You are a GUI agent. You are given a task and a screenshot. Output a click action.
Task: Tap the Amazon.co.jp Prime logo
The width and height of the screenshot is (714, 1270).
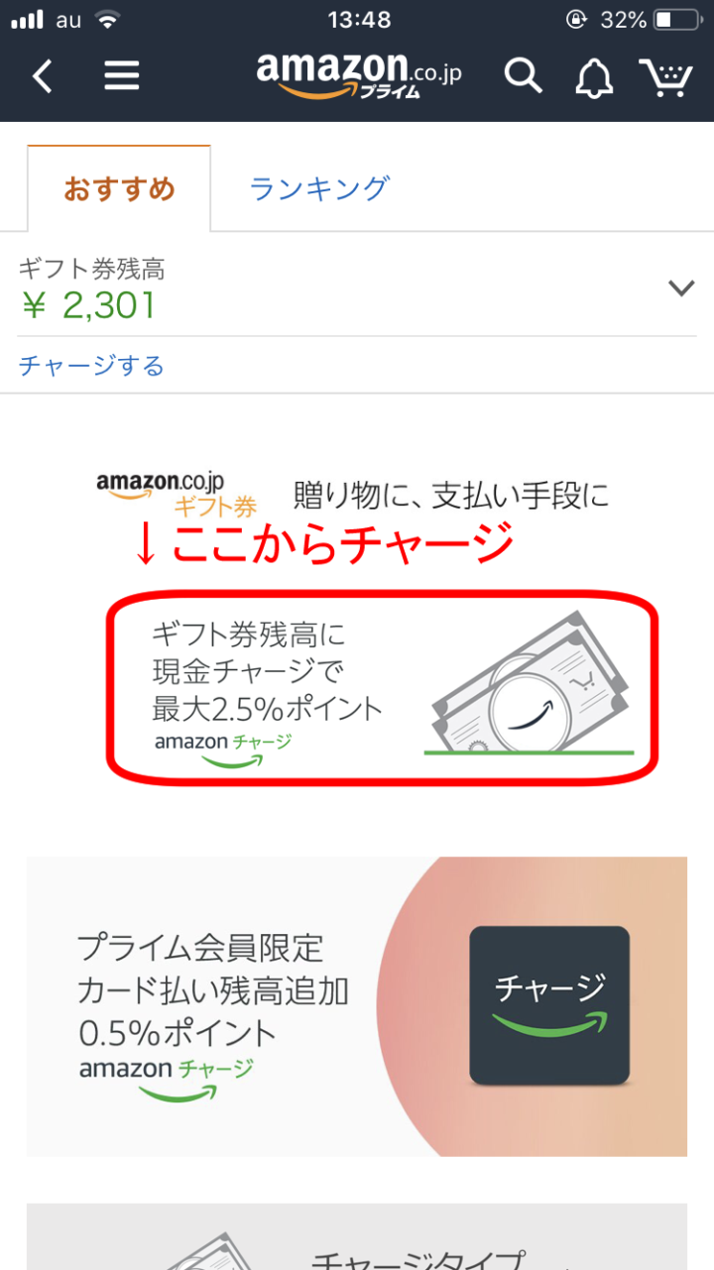pyautogui.click(x=358, y=75)
